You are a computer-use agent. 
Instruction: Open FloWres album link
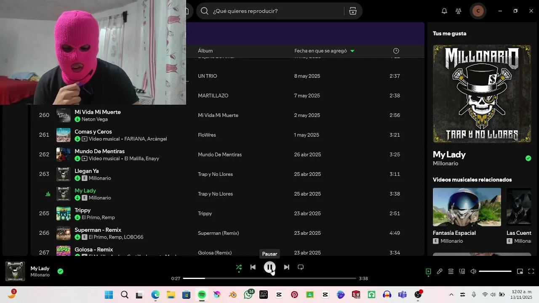[207, 135]
